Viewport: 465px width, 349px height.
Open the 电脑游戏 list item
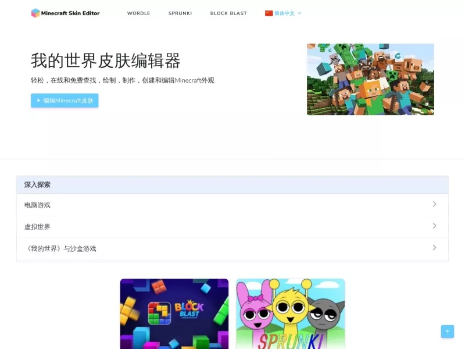click(233, 205)
